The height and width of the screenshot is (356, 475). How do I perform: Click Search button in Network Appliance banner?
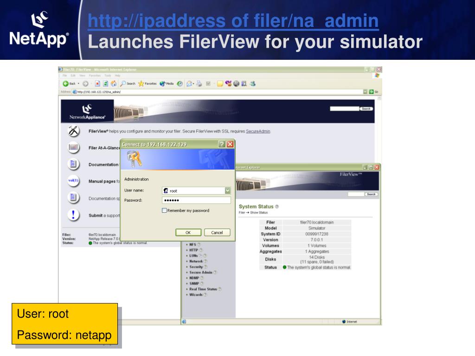coord(366,108)
